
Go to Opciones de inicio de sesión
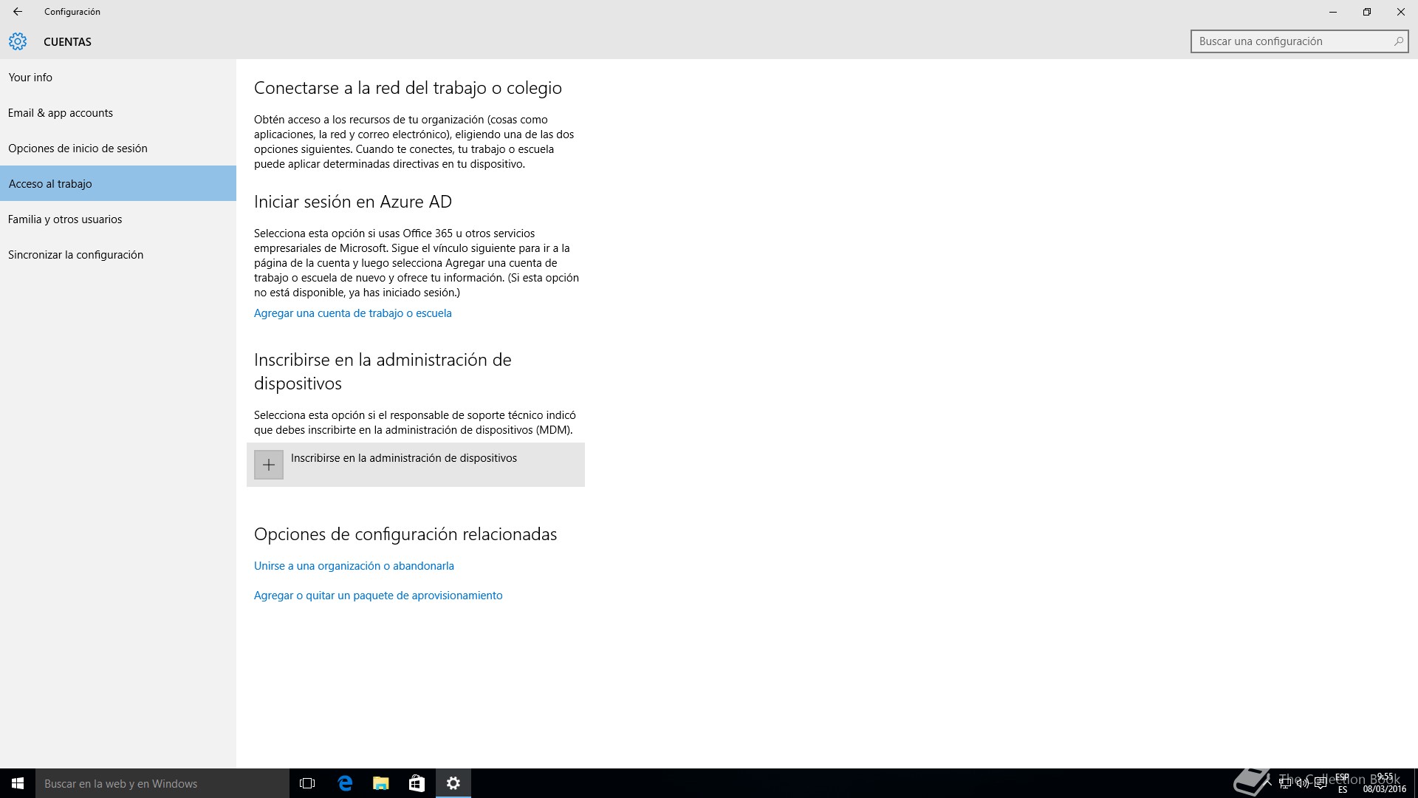click(x=118, y=148)
